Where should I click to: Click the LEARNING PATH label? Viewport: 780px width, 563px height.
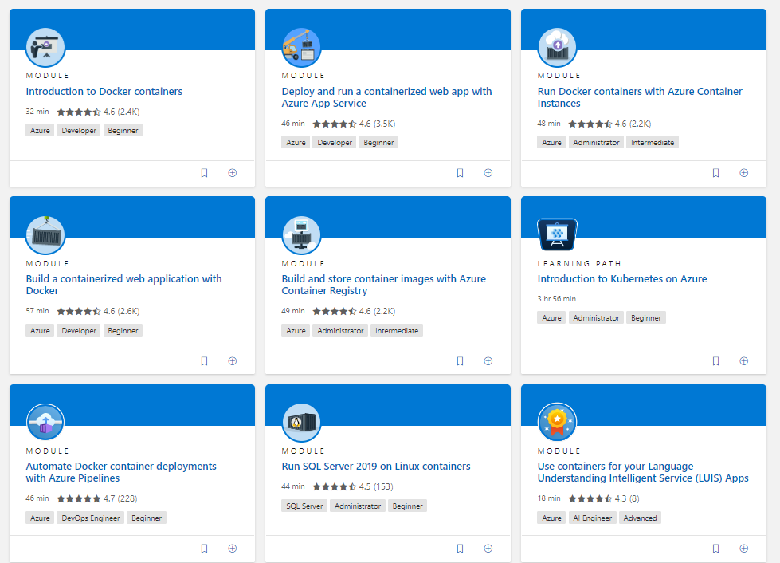tap(579, 263)
